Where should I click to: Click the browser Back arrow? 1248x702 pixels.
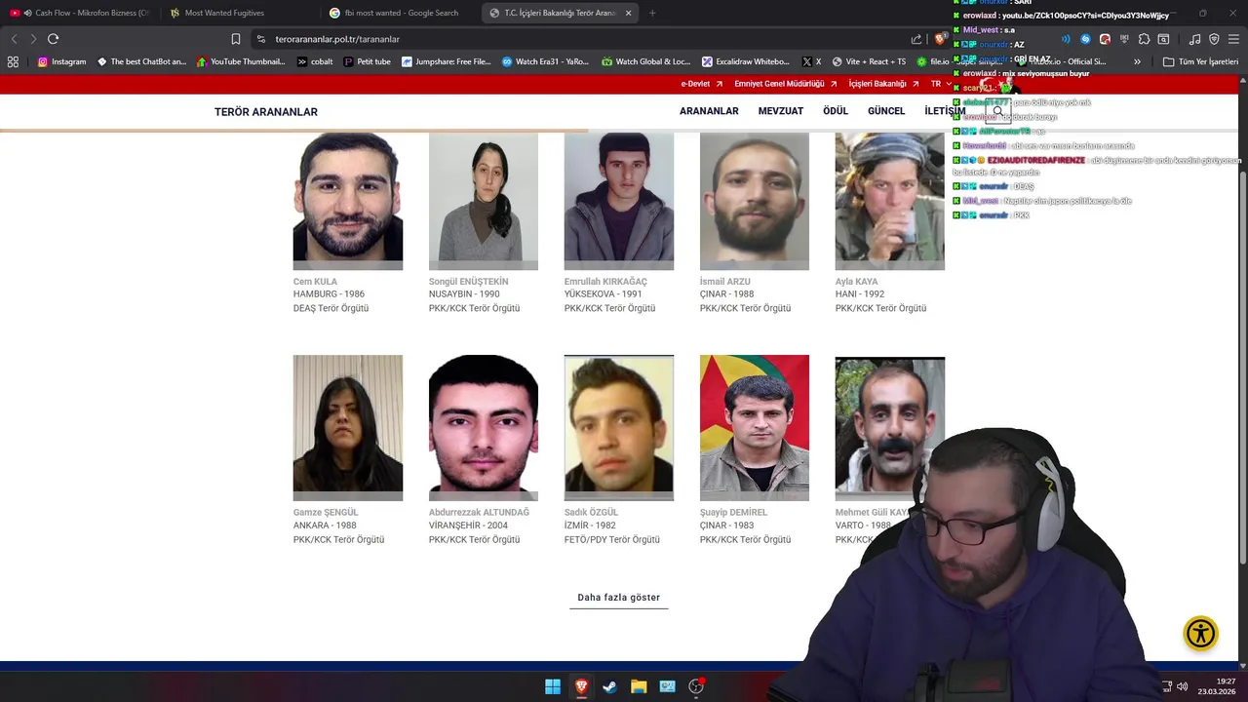tap(14, 39)
